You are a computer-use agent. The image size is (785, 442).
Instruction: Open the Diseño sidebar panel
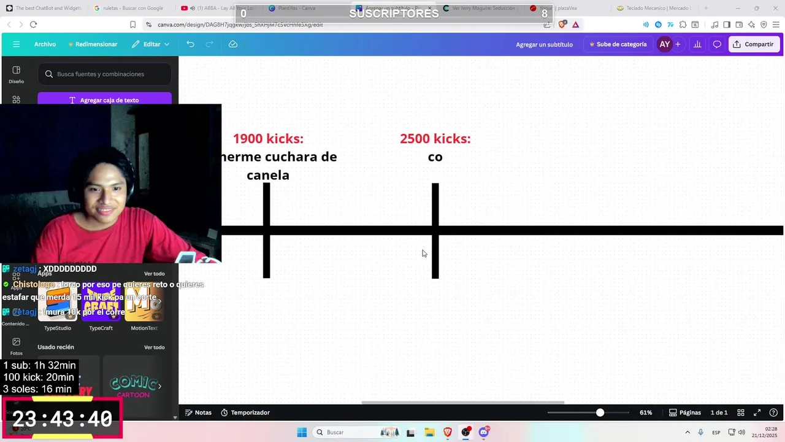tap(16, 74)
